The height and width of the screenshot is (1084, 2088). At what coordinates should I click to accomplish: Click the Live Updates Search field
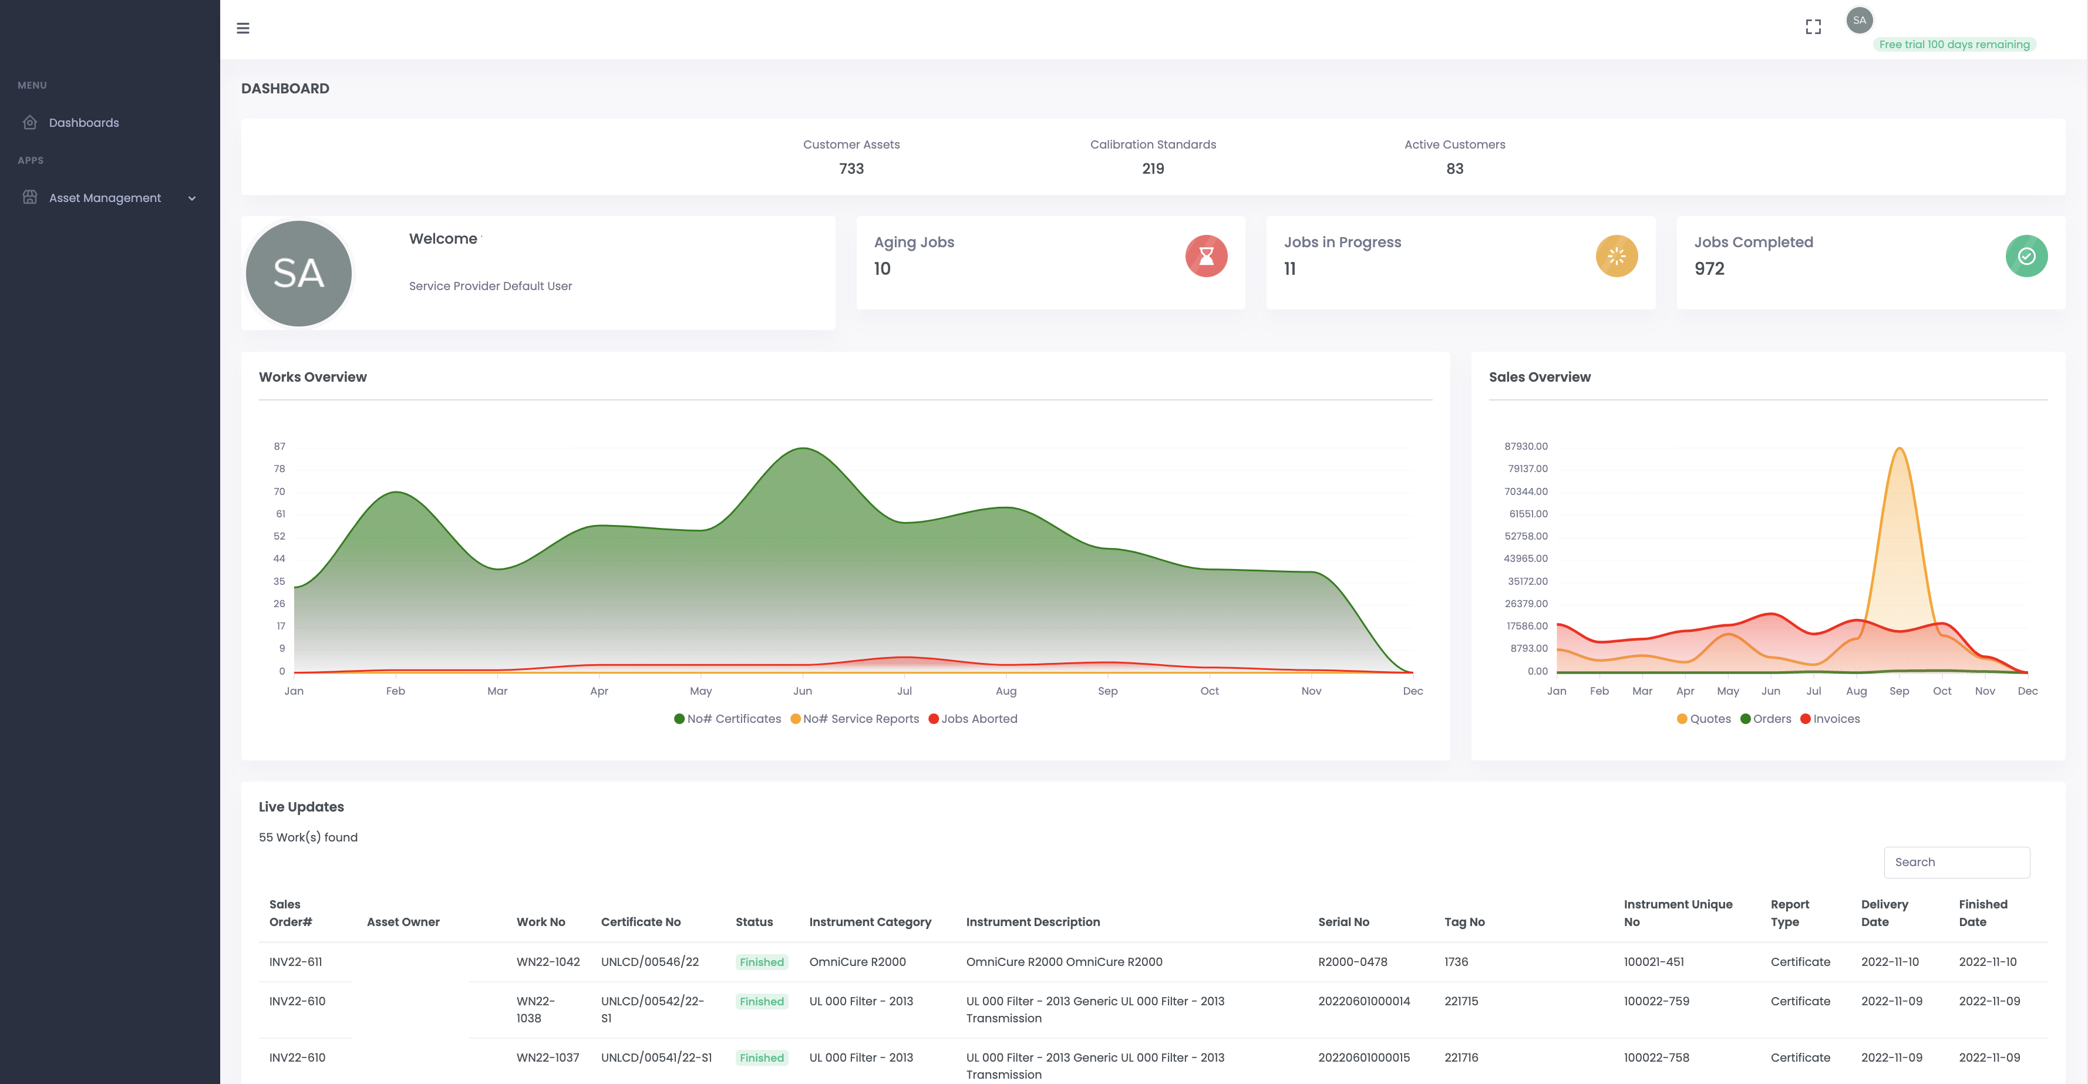pos(1956,862)
